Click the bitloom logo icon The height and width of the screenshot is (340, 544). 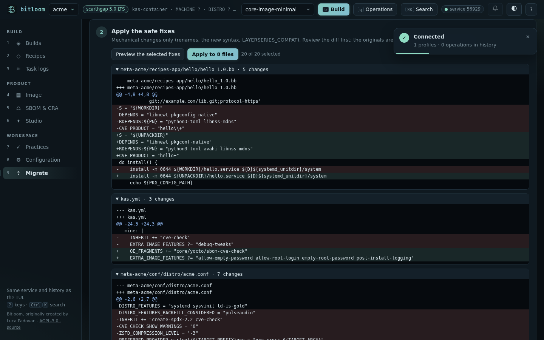[12, 9]
